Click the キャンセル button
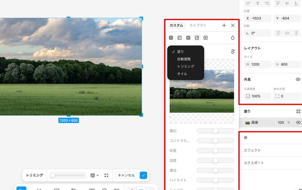Image resolution: width=302 pixels, height=190 pixels. 126,175
